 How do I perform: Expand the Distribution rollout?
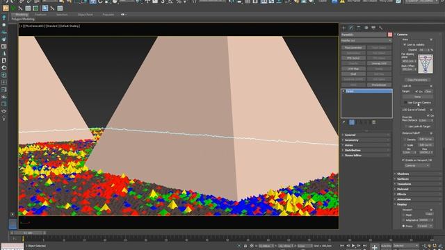point(366,150)
